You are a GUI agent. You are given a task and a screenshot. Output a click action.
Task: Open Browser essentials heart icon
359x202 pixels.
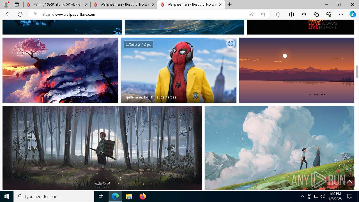click(329, 14)
